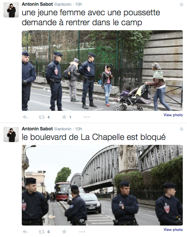Open more options on first tweet

click(x=87, y=117)
